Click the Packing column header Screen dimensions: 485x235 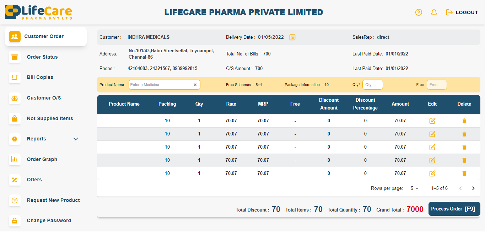(167, 104)
